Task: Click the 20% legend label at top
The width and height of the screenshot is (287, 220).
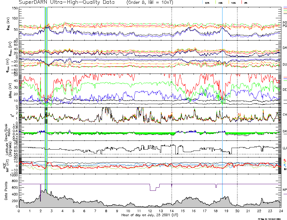Action: tap(207, 3)
